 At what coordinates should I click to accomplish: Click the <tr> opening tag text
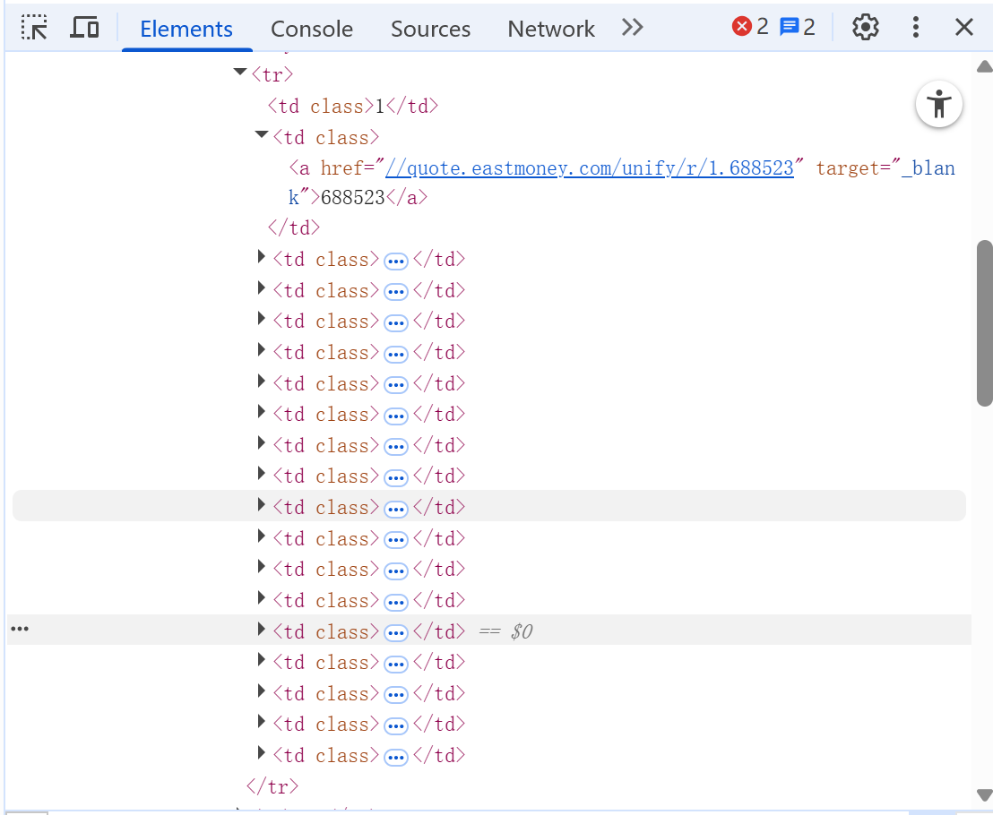272,74
